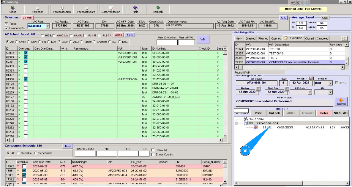Viewport: 352px width, 187px height.
Task: Uncheck the Tasks selection checkbox
Action: [7, 24]
